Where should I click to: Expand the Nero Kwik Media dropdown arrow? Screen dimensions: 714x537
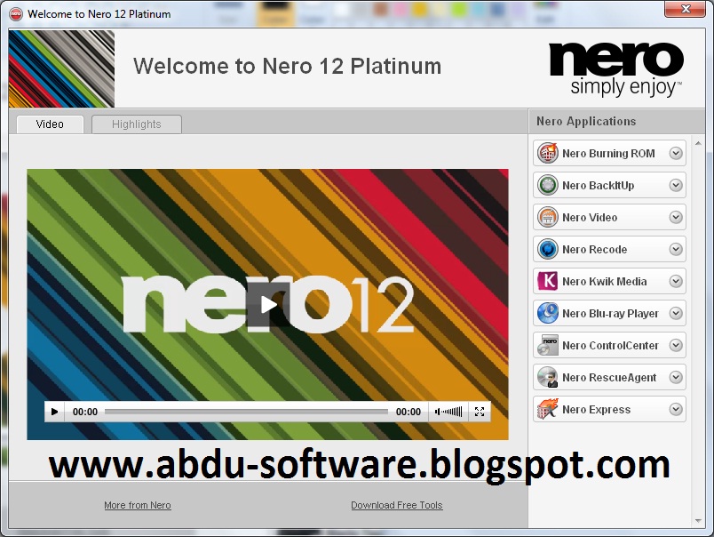click(676, 281)
